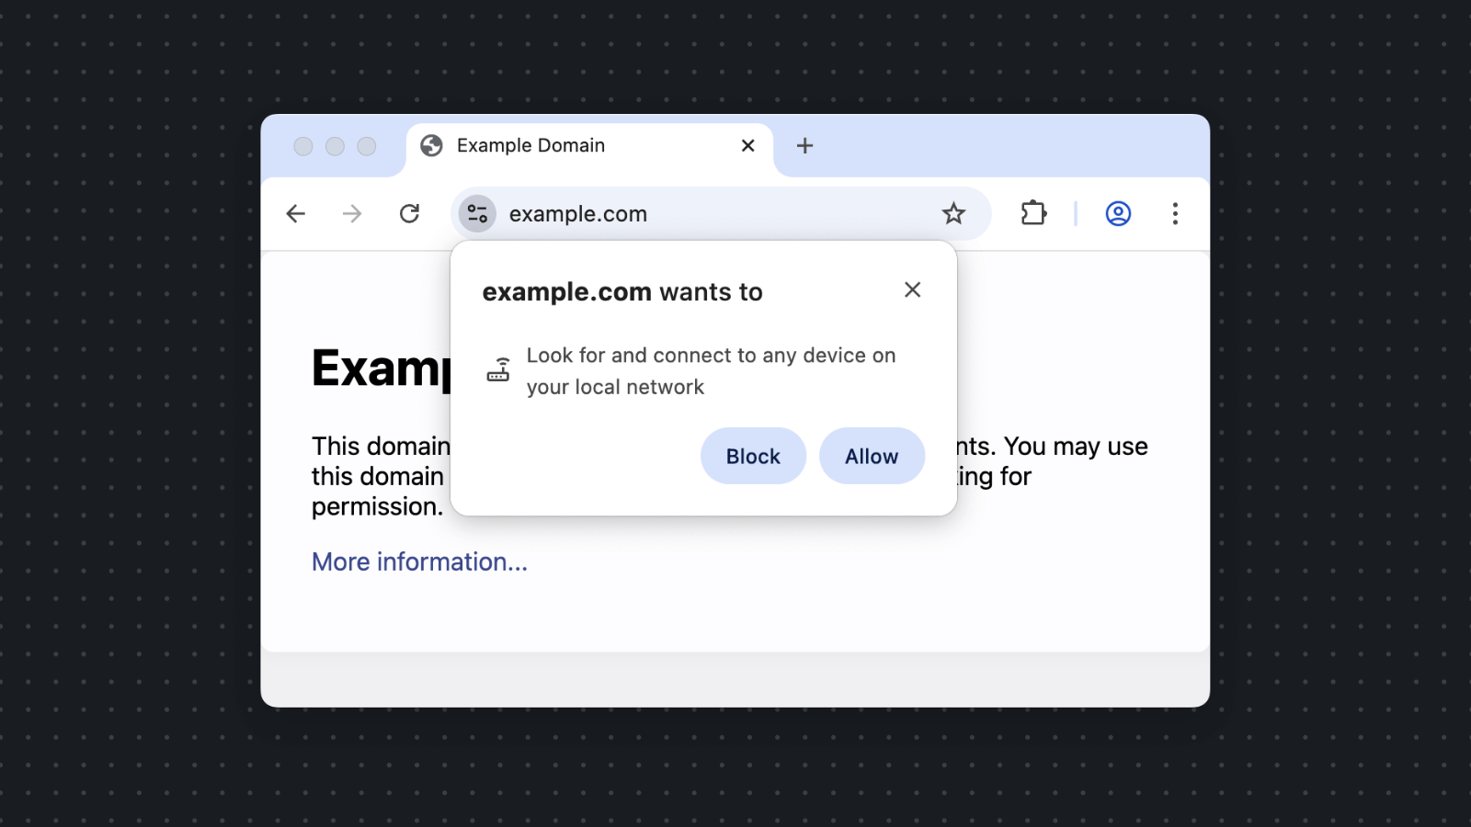
Task: Open site permission settings in the address bar
Action: tap(477, 213)
